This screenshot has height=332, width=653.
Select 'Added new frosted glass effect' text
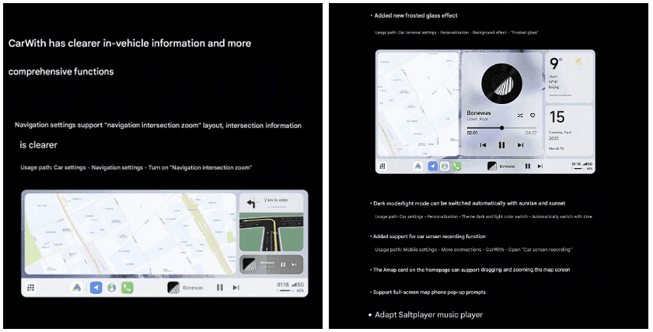click(x=416, y=16)
